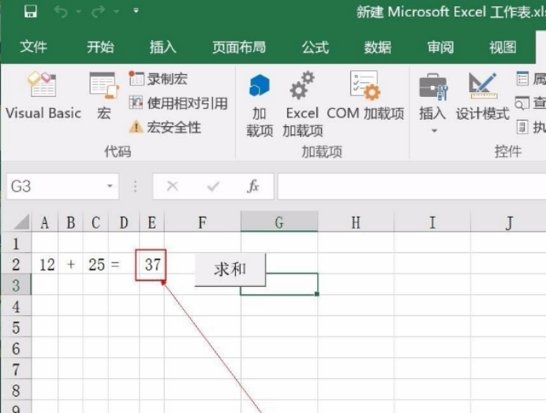Open Insert Function fx dialog
The height and width of the screenshot is (413, 546).
click(252, 186)
